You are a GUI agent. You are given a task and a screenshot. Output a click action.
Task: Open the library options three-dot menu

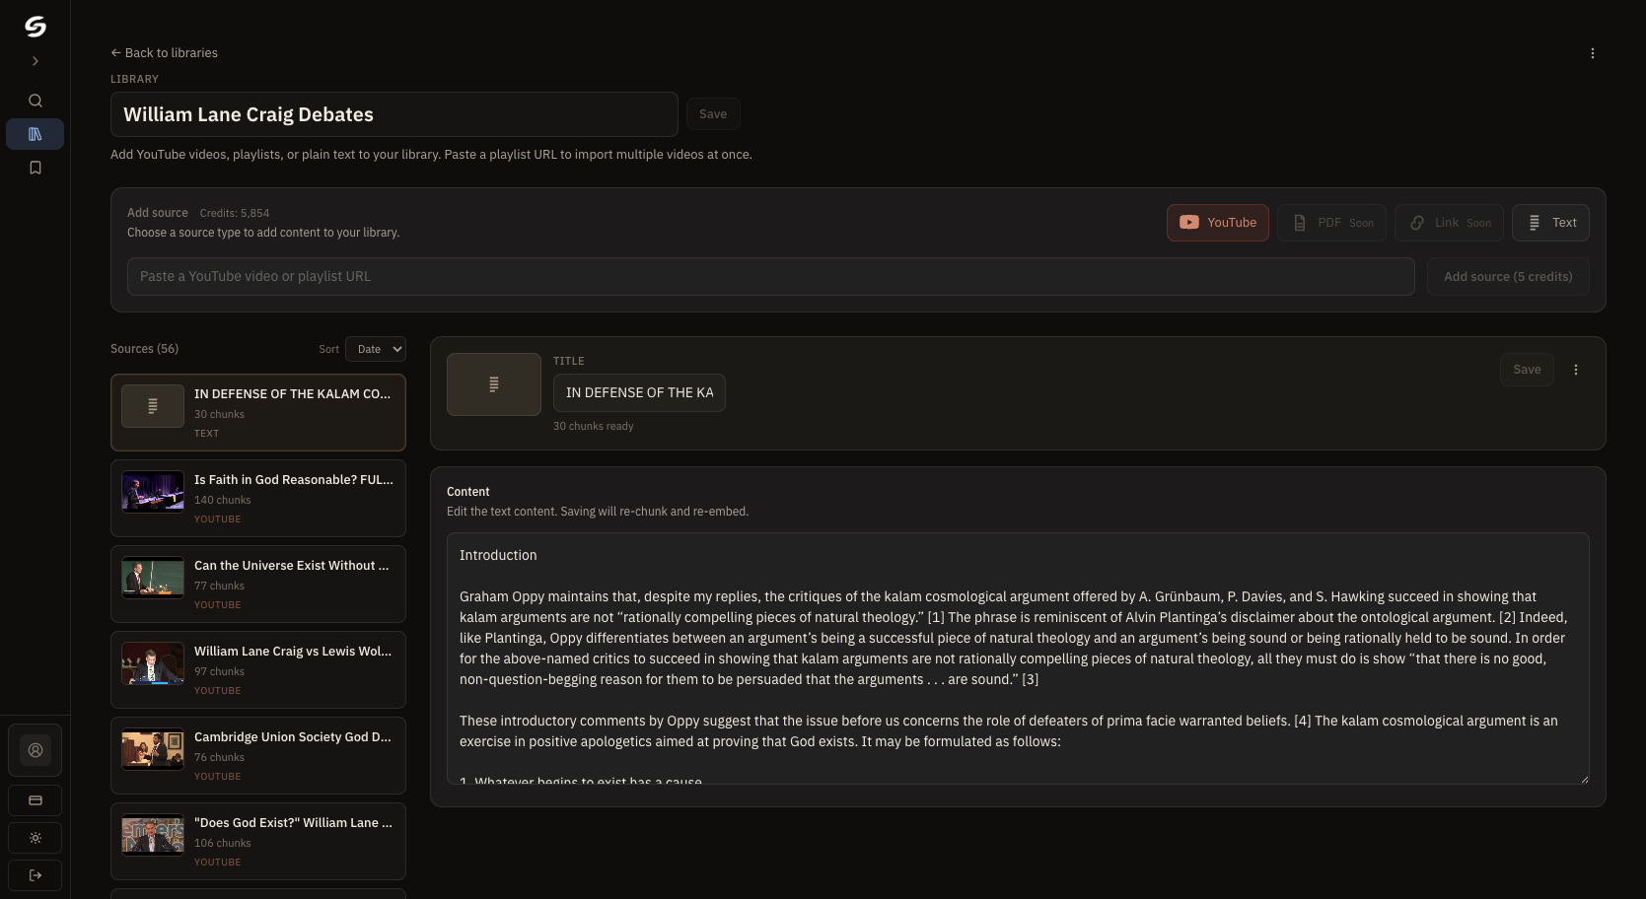(x=1593, y=53)
